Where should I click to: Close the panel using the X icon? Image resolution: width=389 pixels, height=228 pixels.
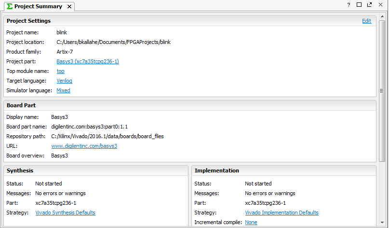point(381,4)
